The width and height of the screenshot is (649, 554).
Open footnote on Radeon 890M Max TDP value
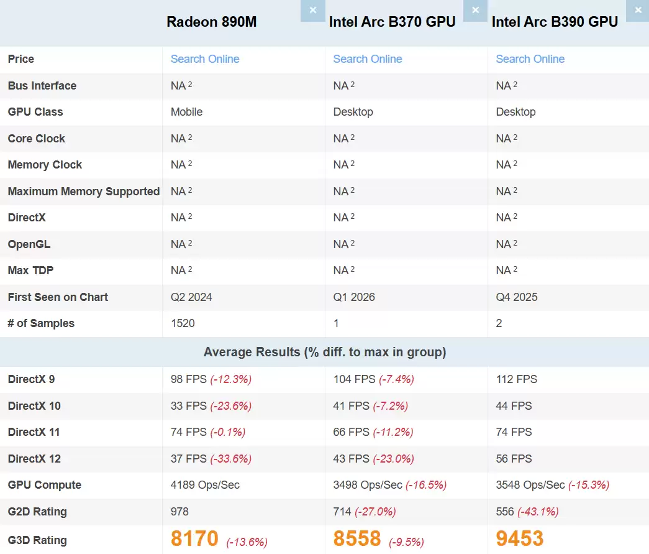(189, 267)
